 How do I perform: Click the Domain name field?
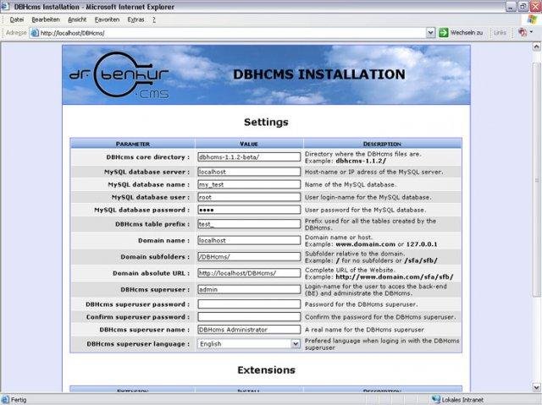point(249,240)
